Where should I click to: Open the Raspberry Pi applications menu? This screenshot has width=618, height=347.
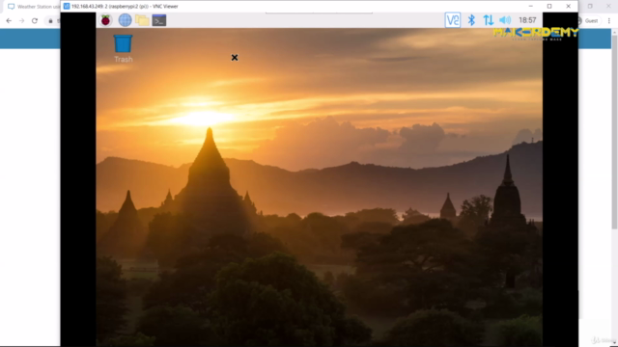click(105, 20)
